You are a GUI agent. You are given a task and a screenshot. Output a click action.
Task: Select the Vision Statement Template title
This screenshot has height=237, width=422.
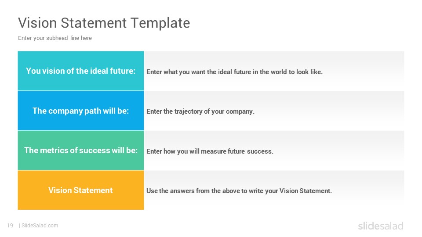click(x=104, y=23)
